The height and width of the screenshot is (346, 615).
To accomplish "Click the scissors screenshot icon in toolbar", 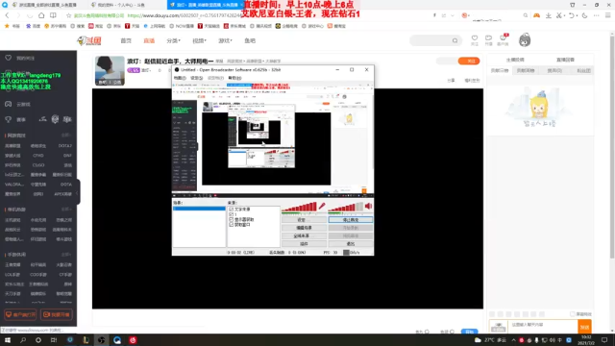I will (559, 15).
